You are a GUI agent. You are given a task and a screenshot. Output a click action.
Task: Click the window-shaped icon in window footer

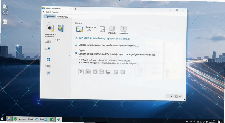(x=176, y=96)
